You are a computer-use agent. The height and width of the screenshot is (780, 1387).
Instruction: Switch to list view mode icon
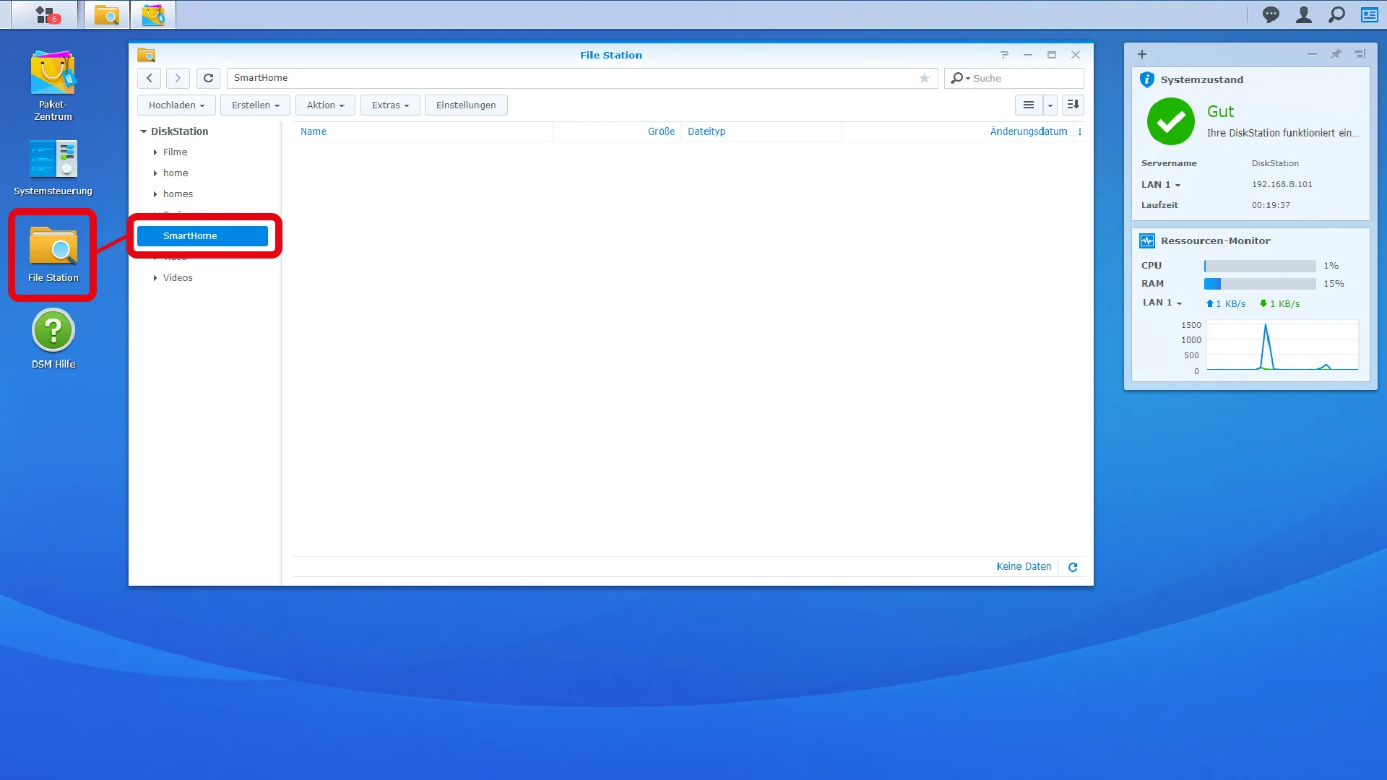click(1029, 105)
